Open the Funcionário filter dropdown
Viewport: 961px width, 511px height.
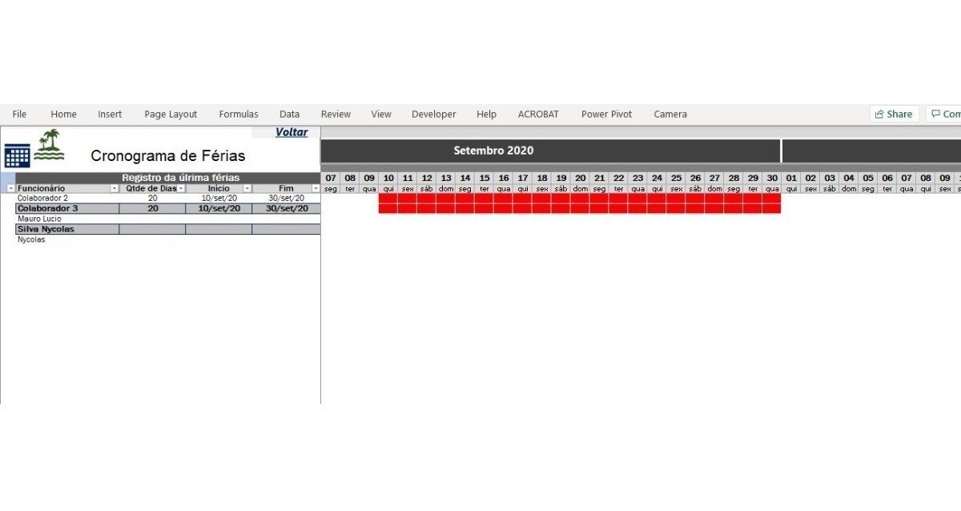pyautogui.click(x=114, y=188)
